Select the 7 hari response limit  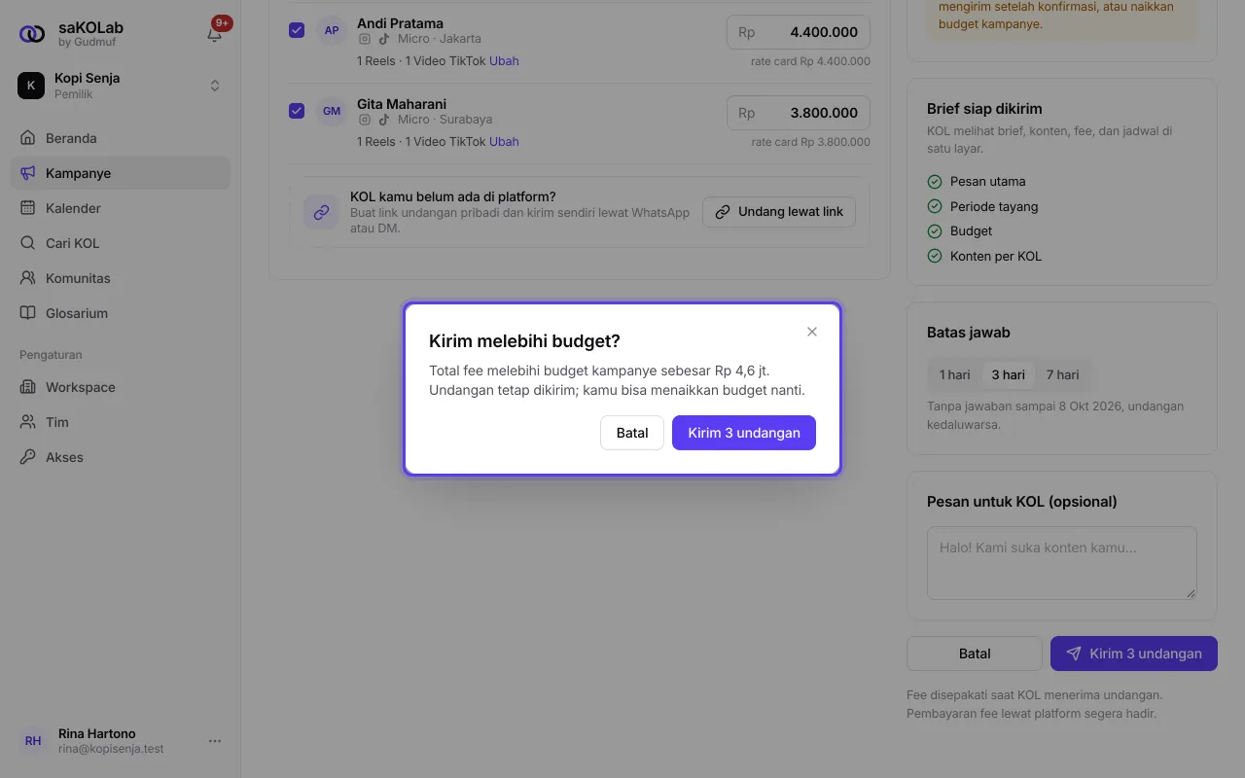tap(1062, 374)
